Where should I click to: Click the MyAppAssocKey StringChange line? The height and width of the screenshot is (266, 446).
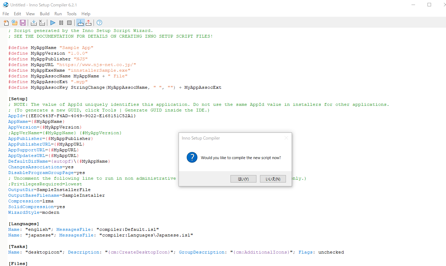(115, 87)
